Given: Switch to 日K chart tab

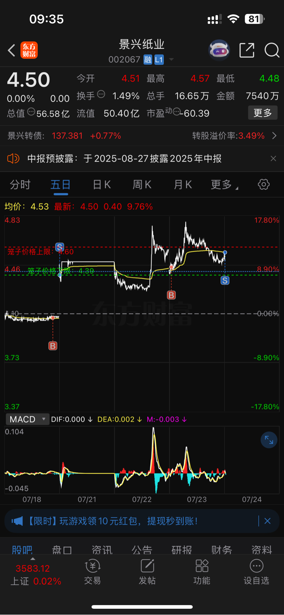Looking at the screenshot, I should point(102,185).
